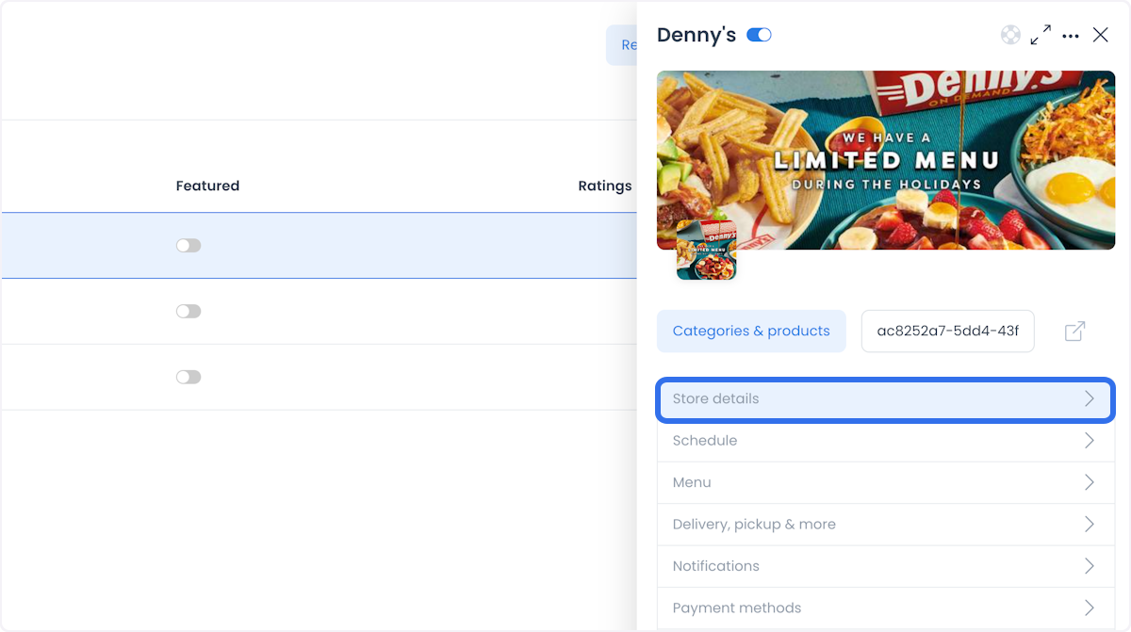Open Delivery, pickup & more section
This screenshot has height=632, width=1131.
886,525
